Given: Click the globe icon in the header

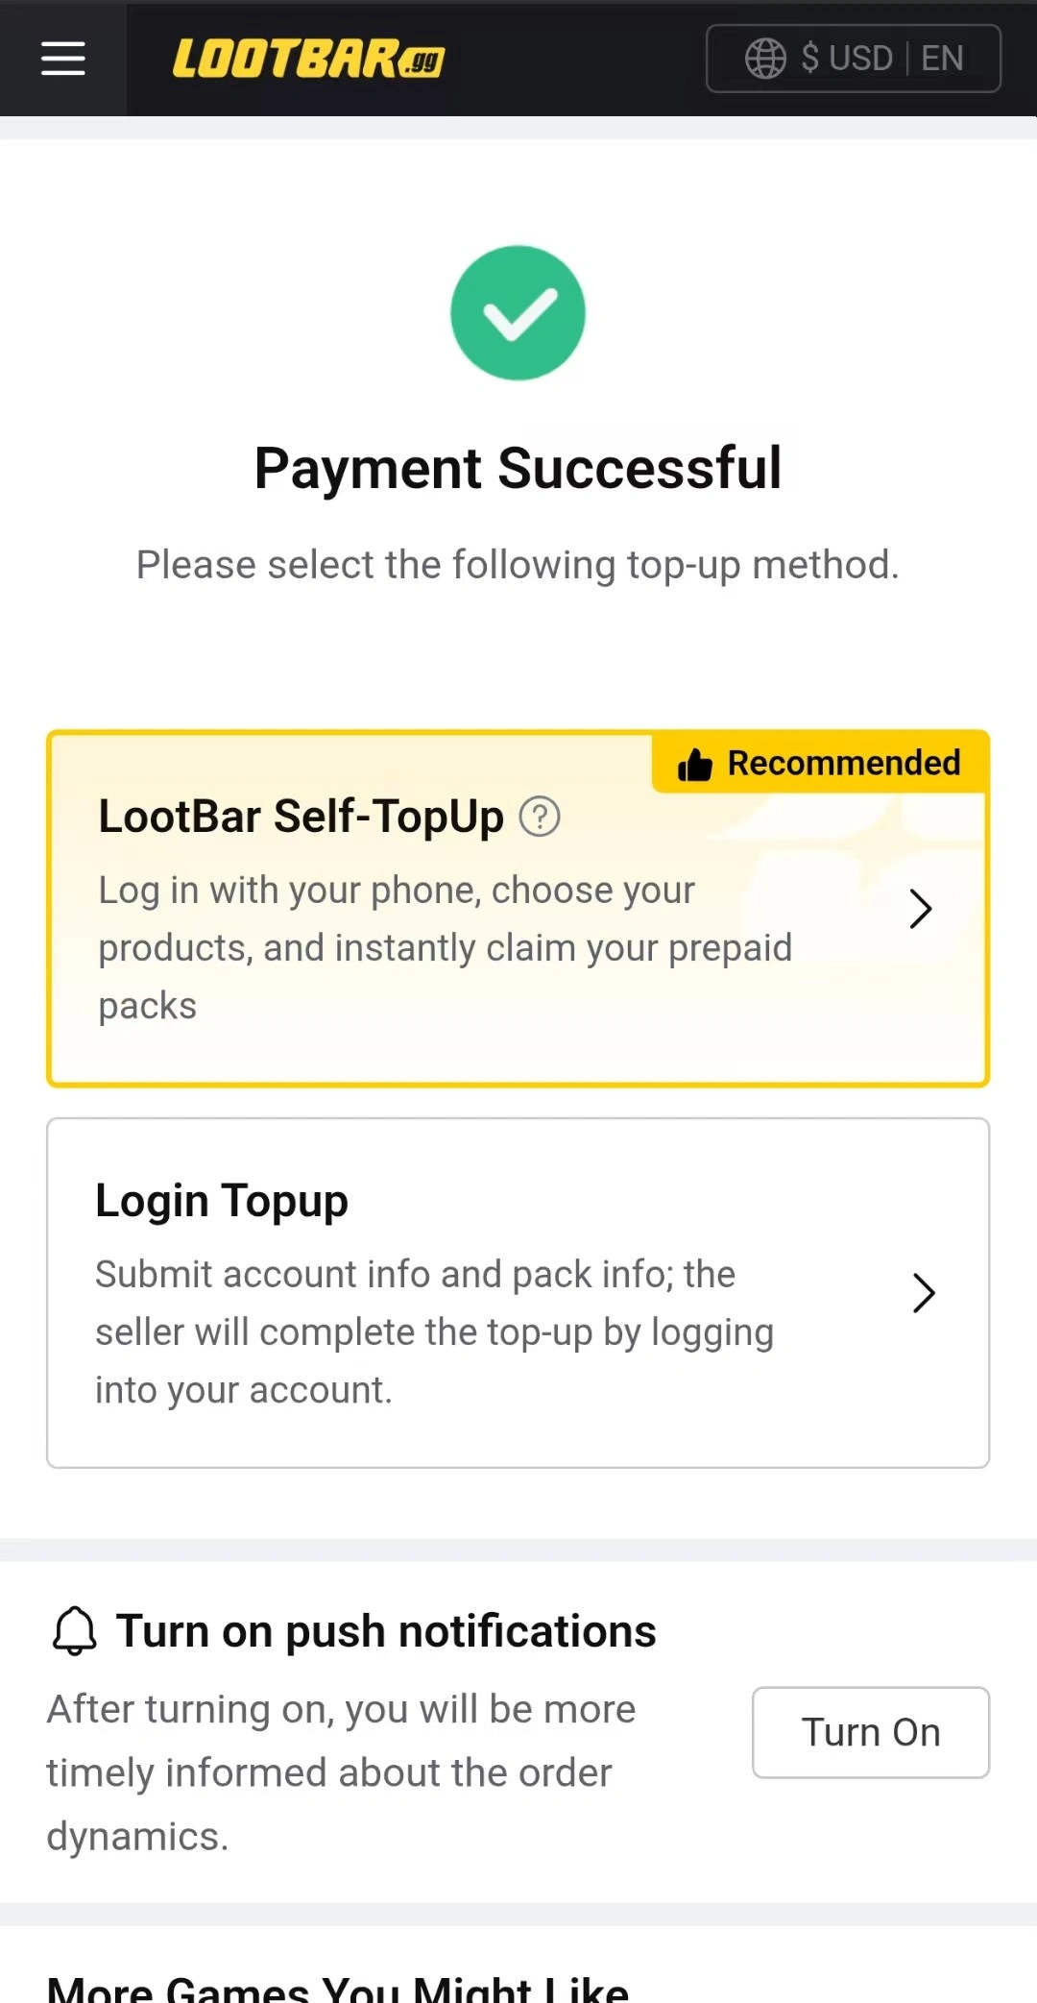Looking at the screenshot, I should click(x=765, y=59).
